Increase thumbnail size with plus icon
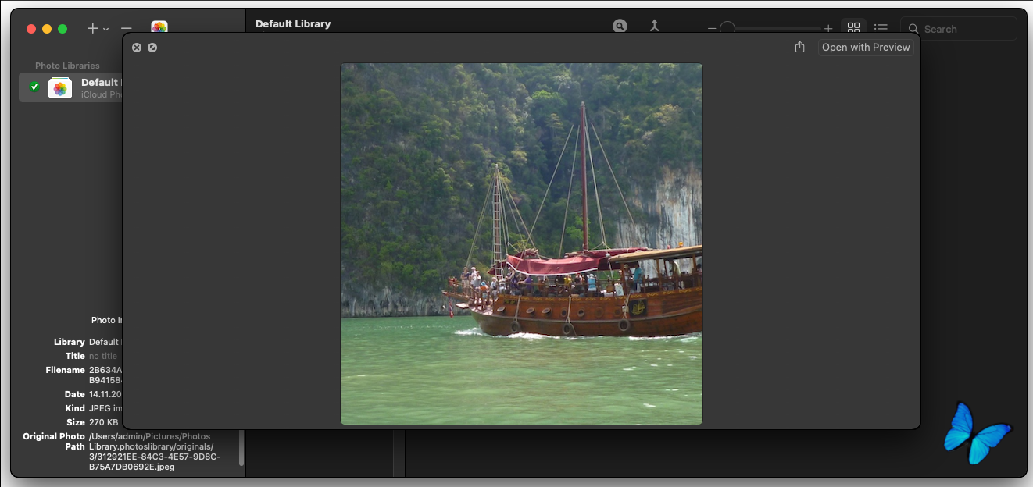Viewport: 1033px width, 487px height. click(x=828, y=29)
